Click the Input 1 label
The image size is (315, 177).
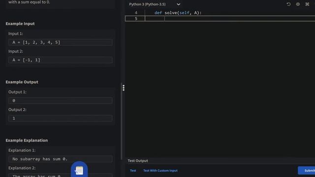pyautogui.click(x=16, y=33)
